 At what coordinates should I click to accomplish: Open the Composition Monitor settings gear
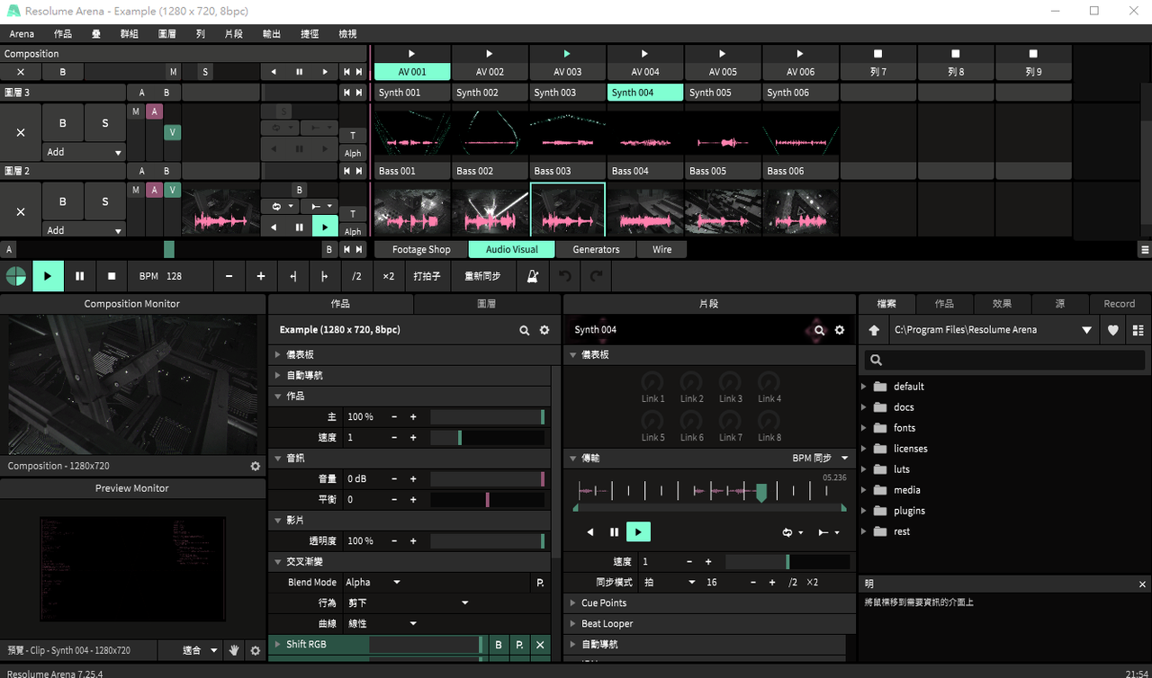pos(256,467)
